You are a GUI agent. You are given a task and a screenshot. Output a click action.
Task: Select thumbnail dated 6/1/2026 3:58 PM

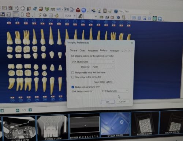point(145,124)
